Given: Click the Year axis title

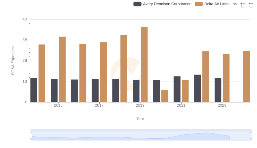Looking at the screenshot, I should (140, 119).
